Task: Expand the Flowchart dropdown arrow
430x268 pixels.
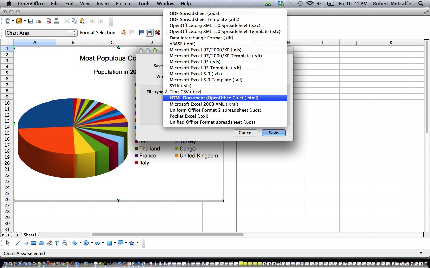Action: click(115, 243)
